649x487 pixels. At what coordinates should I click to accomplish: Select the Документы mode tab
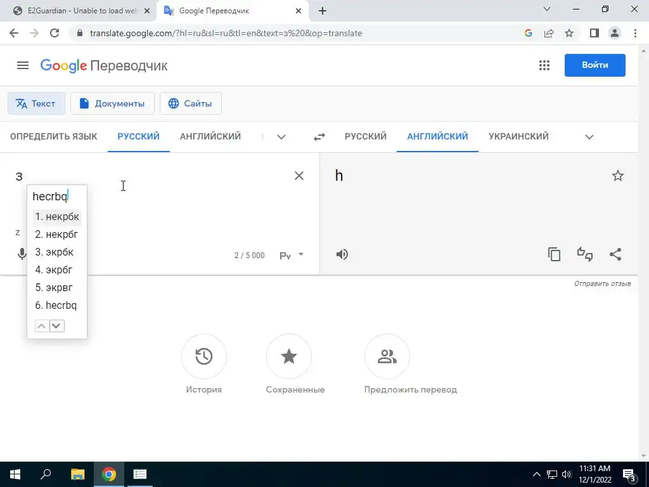pyautogui.click(x=112, y=103)
